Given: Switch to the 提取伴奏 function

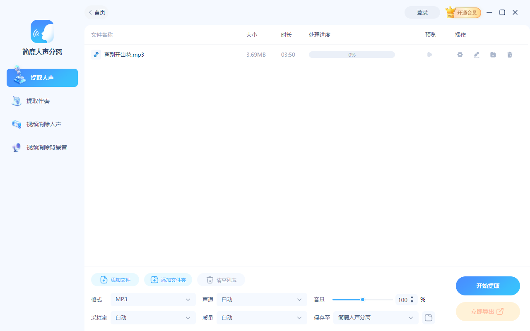Looking at the screenshot, I should click(x=42, y=101).
